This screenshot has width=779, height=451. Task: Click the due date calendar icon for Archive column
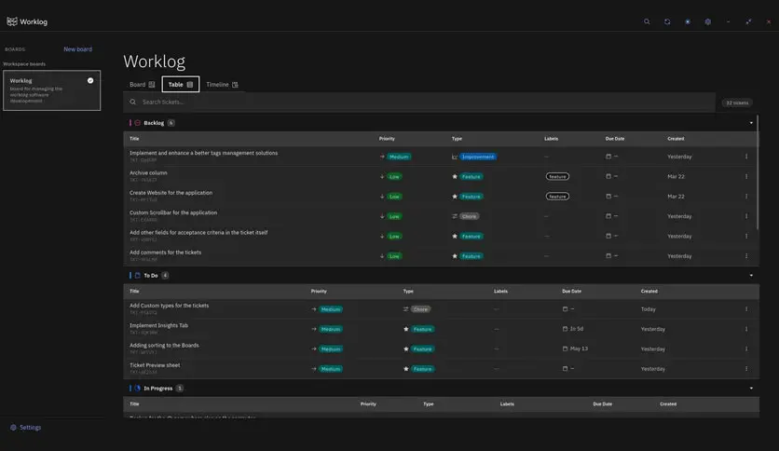pyautogui.click(x=608, y=176)
